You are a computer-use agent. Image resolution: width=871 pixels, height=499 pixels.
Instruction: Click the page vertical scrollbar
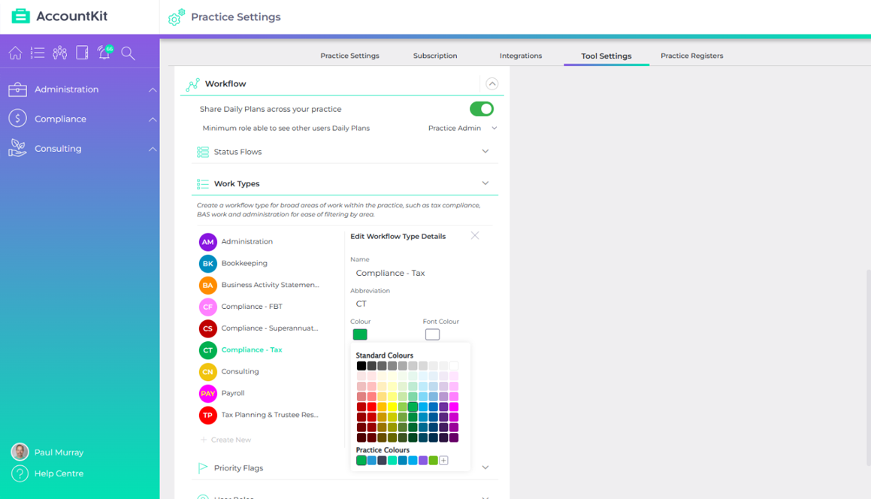(868, 367)
